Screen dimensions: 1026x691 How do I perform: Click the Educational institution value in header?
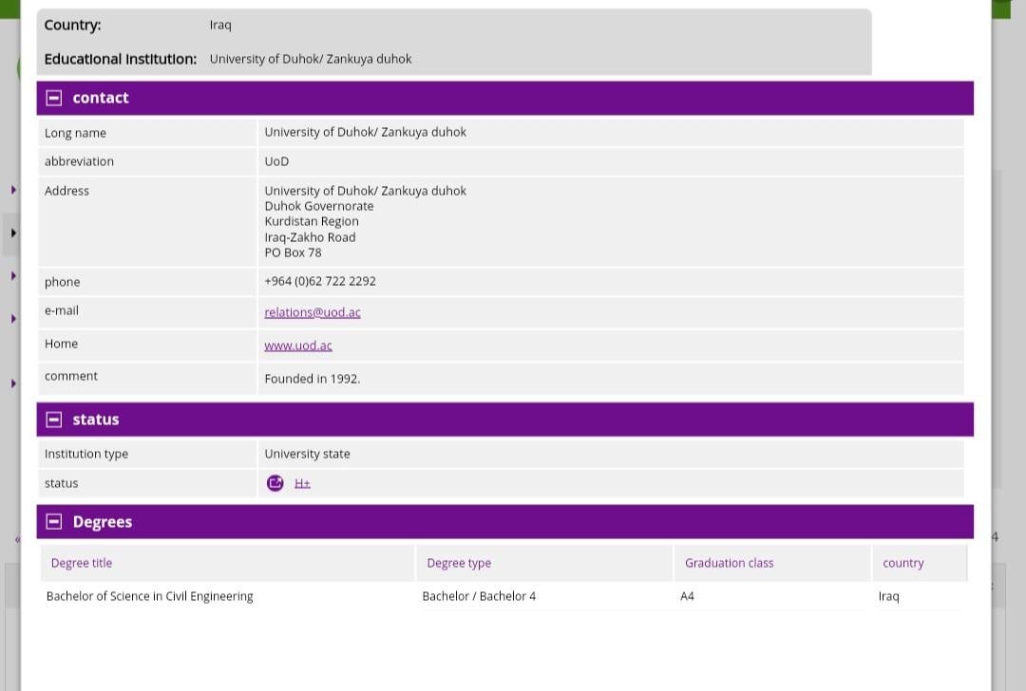(x=310, y=59)
